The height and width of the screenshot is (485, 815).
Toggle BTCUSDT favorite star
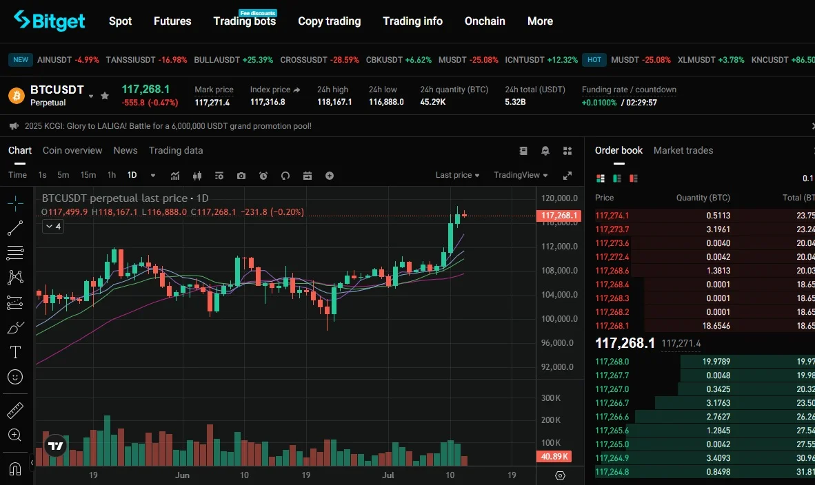(105, 96)
